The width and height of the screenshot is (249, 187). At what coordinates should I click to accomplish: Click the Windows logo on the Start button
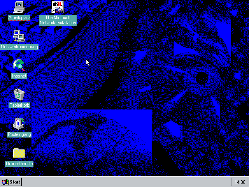click(5, 182)
